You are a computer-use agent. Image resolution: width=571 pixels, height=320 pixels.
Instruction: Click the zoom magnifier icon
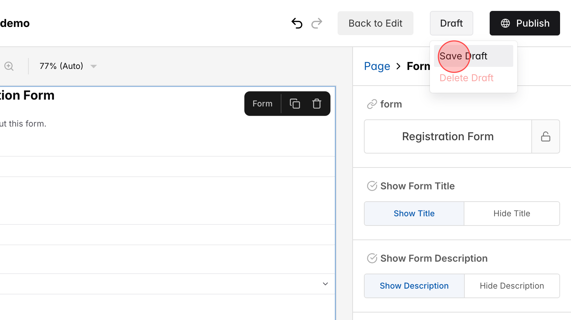pyautogui.click(x=9, y=66)
